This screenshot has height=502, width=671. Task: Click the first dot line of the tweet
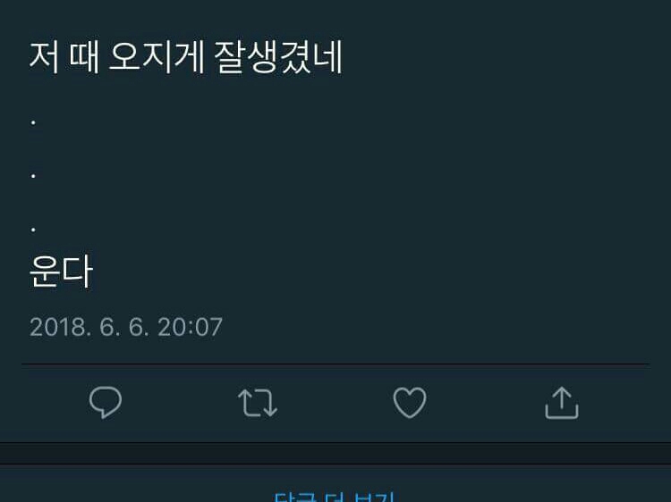click(33, 123)
